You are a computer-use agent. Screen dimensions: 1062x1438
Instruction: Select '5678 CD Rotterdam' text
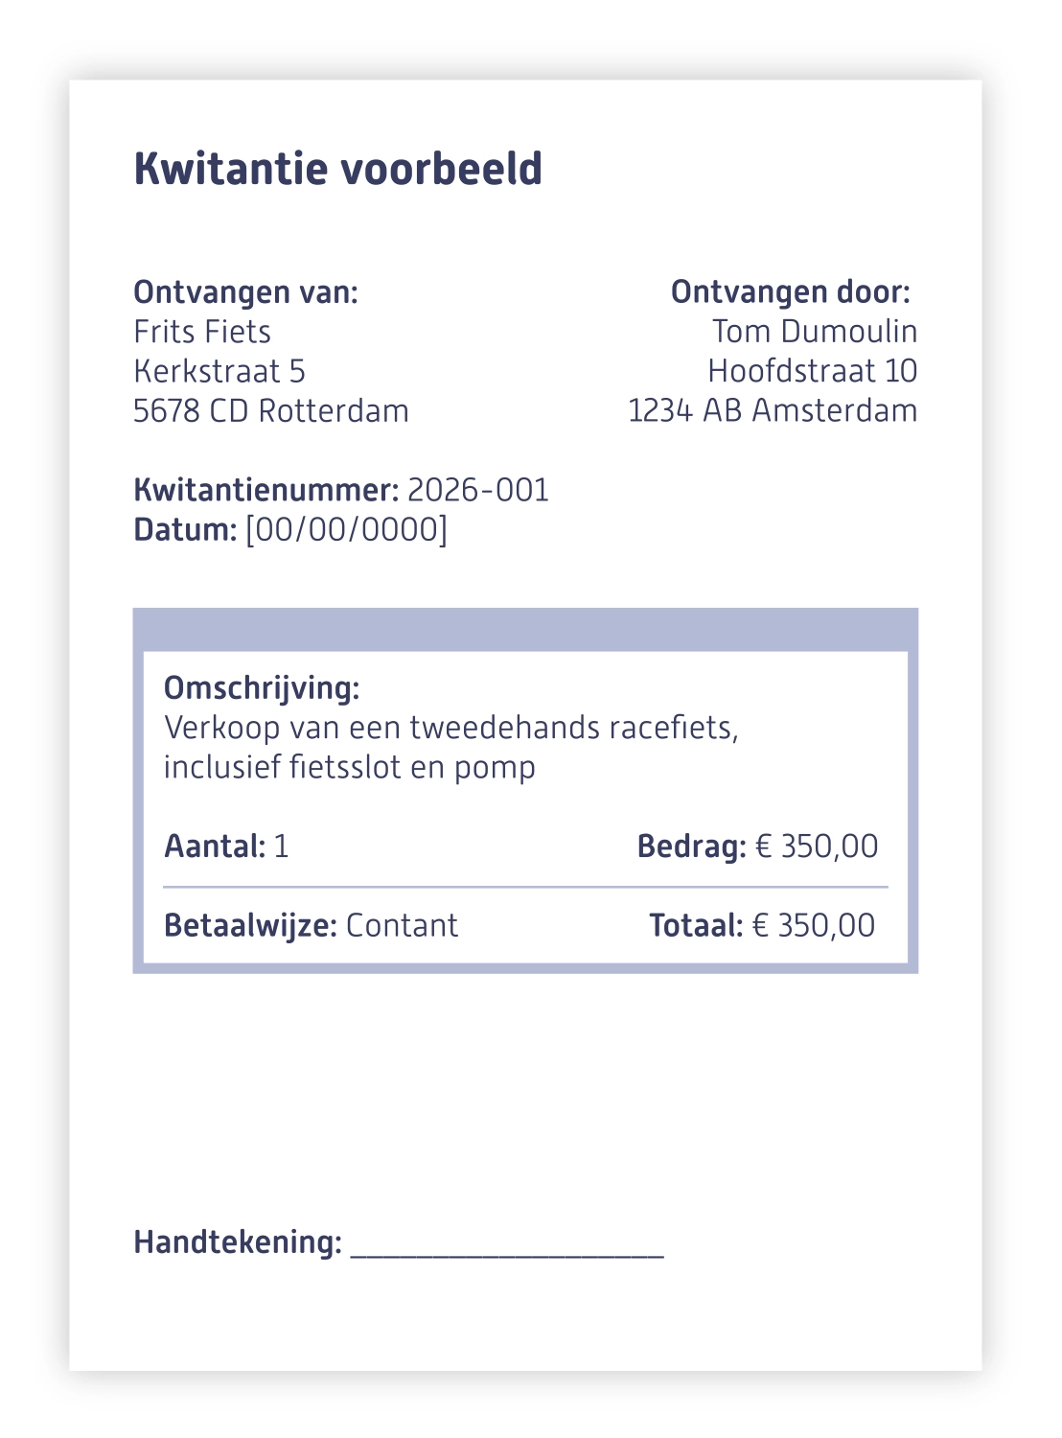(271, 410)
